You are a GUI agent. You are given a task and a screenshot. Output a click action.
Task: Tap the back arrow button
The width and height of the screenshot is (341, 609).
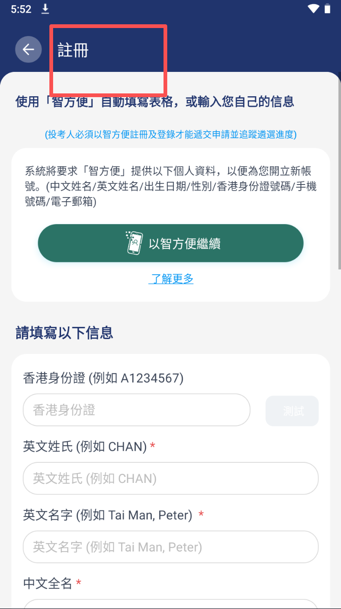pos(28,50)
